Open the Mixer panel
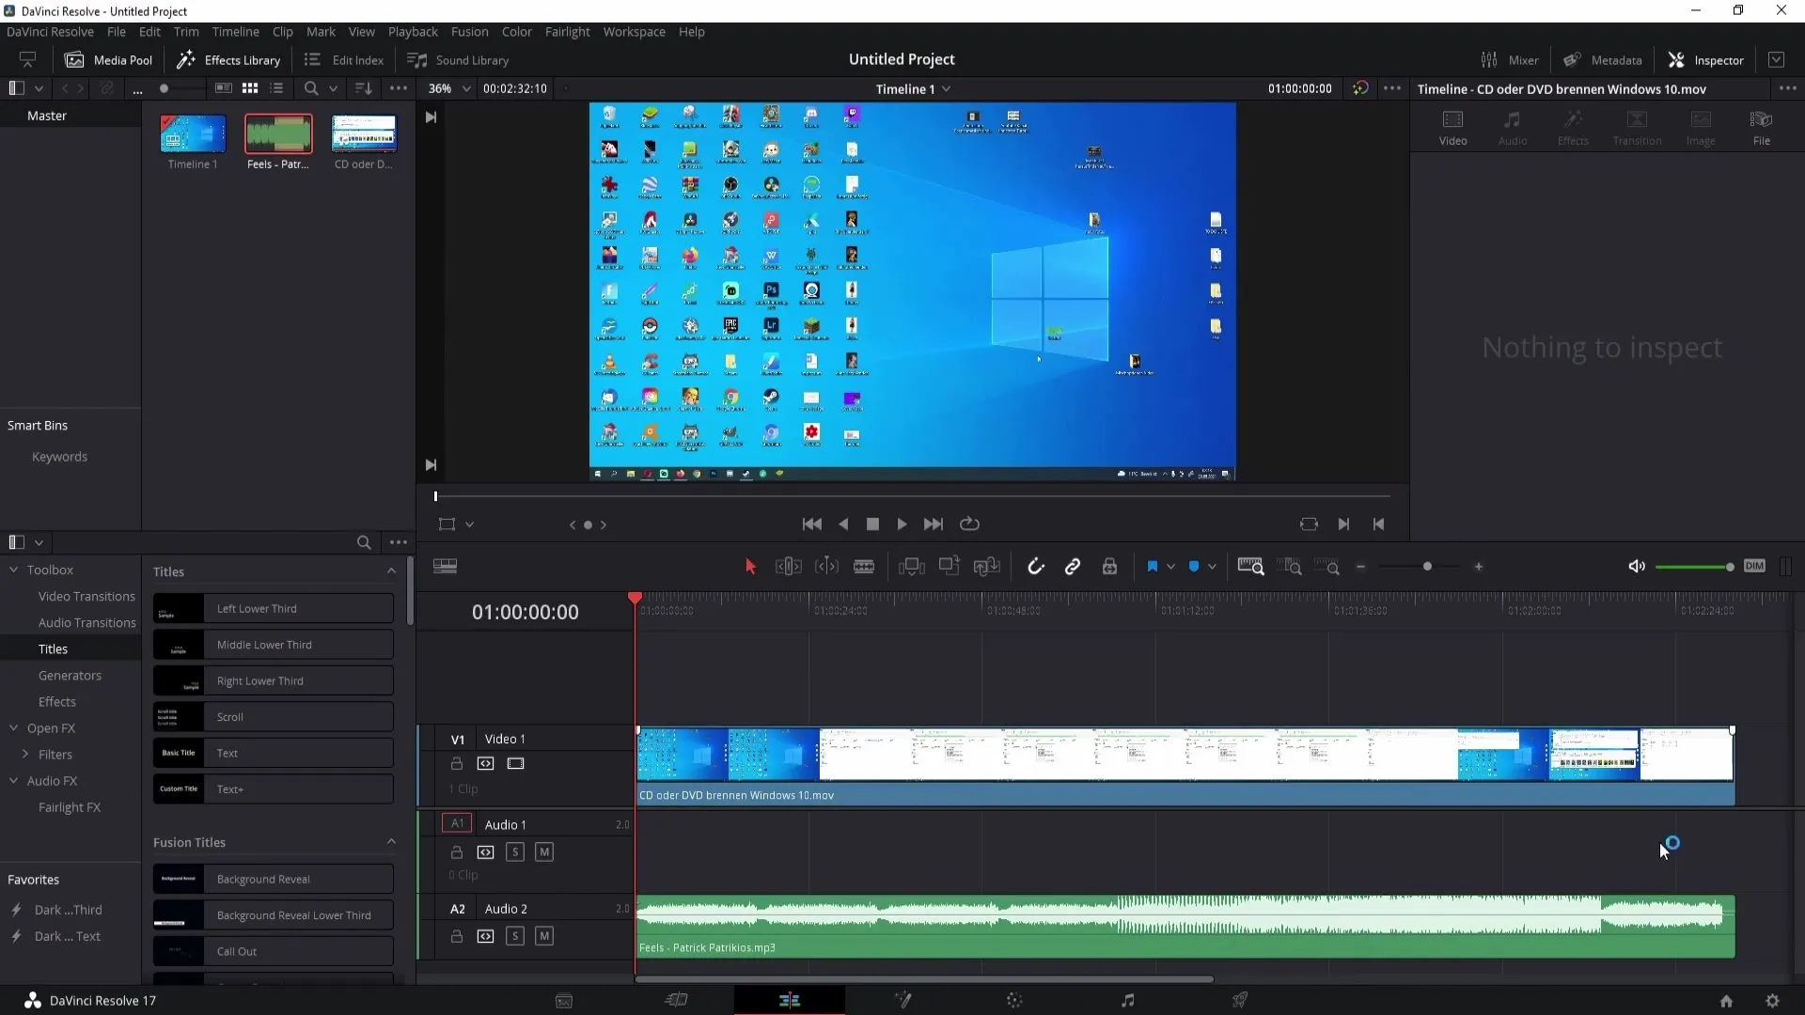This screenshot has height=1015, width=1805. [x=1510, y=60]
